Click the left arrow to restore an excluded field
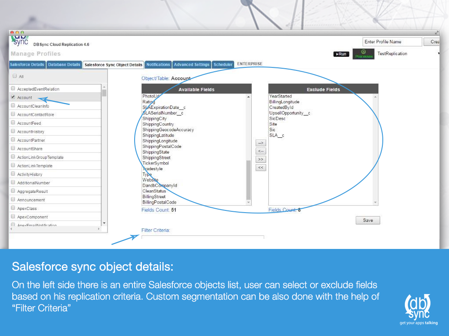Viewport: 449px width, 336px height. point(260,151)
